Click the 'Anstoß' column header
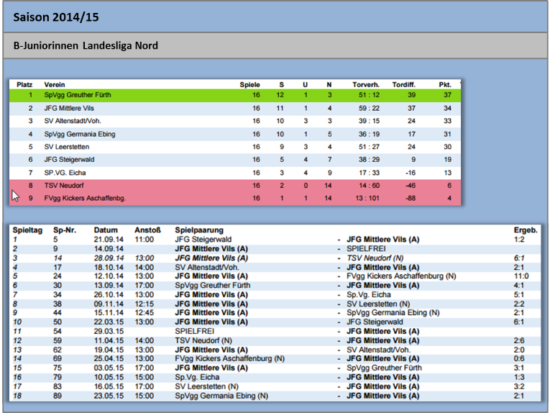The height and width of the screenshot is (413, 550). [x=147, y=230]
